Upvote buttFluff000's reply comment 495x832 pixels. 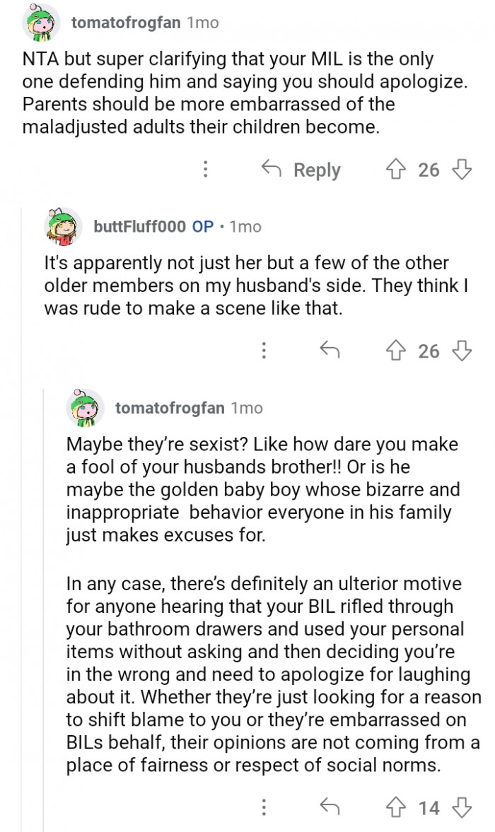click(x=395, y=351)
